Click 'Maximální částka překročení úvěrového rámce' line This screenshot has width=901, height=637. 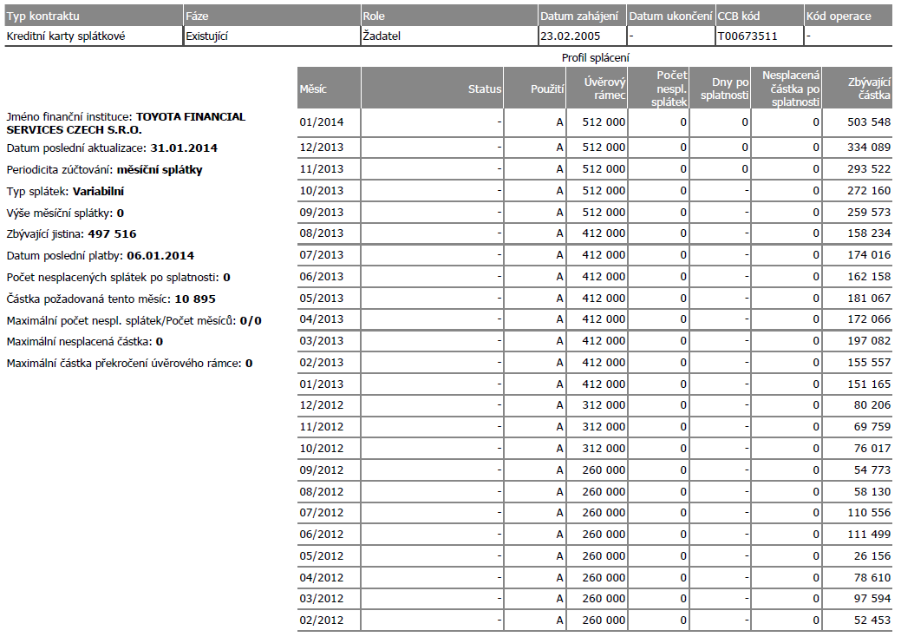pyautogui.click(x=129, y=364)
